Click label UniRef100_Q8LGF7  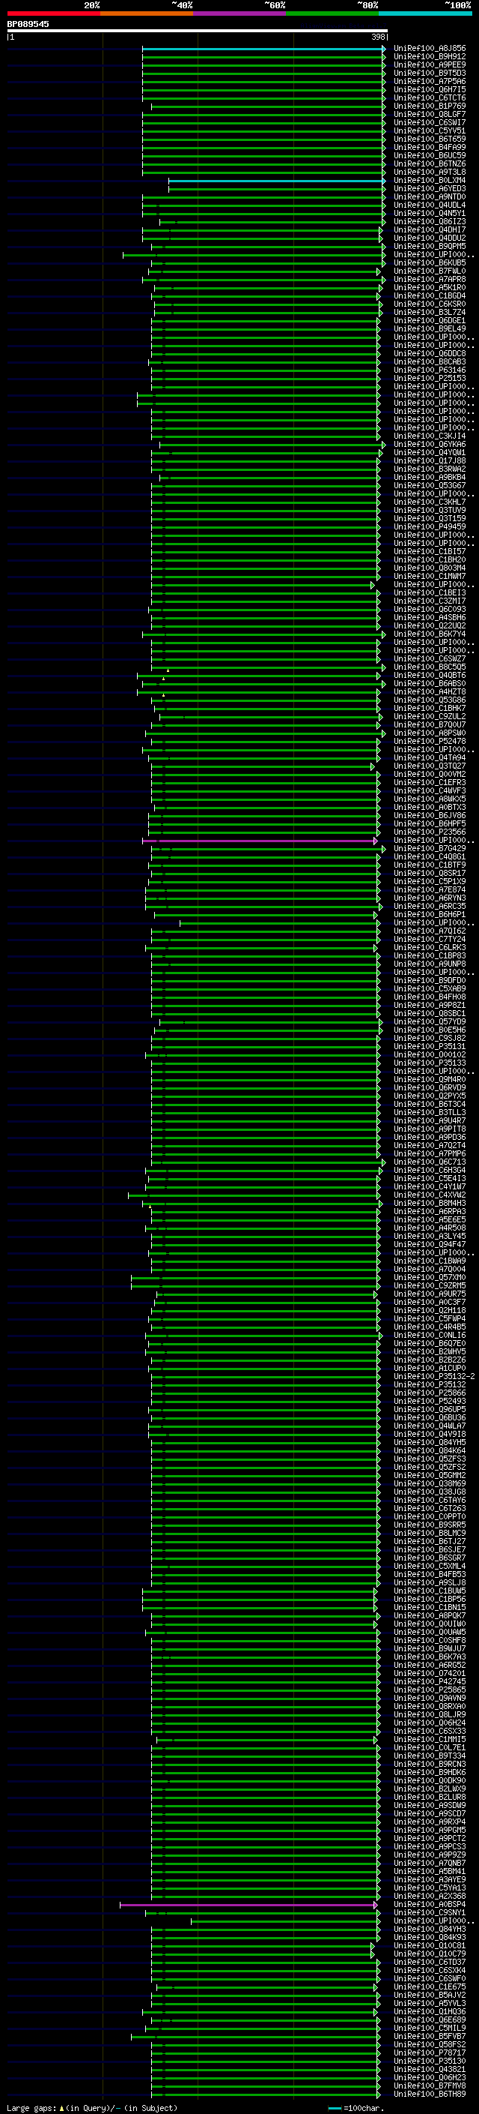[x=430, y=114]
